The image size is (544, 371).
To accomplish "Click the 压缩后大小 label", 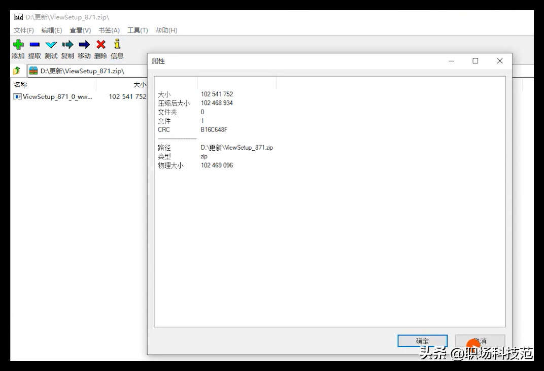I will click(174, 103).
